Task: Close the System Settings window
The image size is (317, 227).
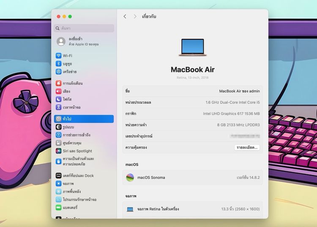Action: [x=59, y=16]
